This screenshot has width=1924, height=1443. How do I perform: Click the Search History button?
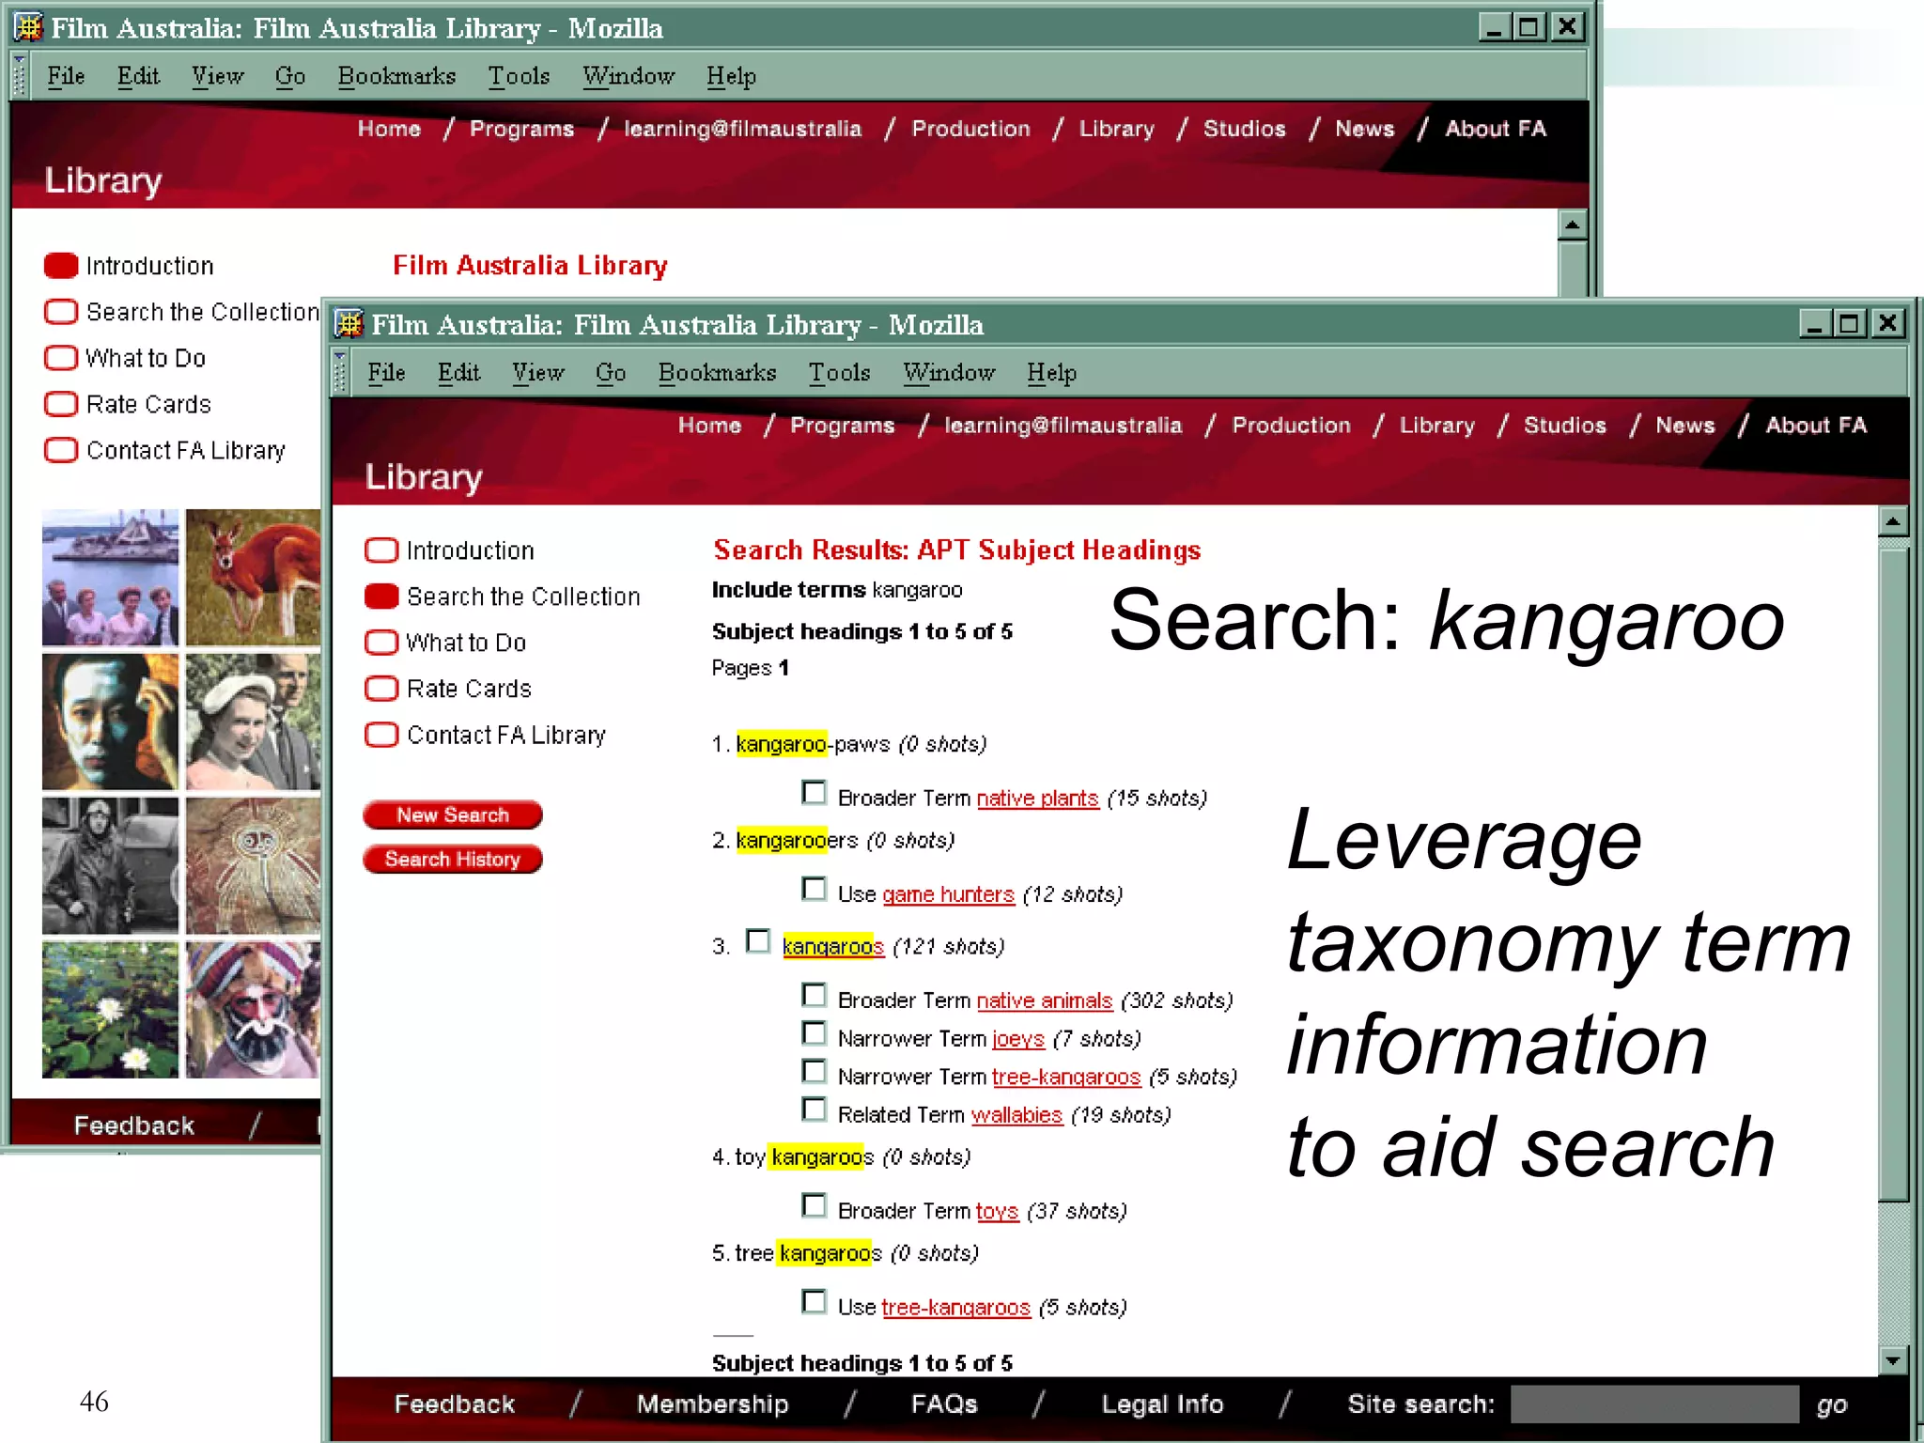pos(453,859)
